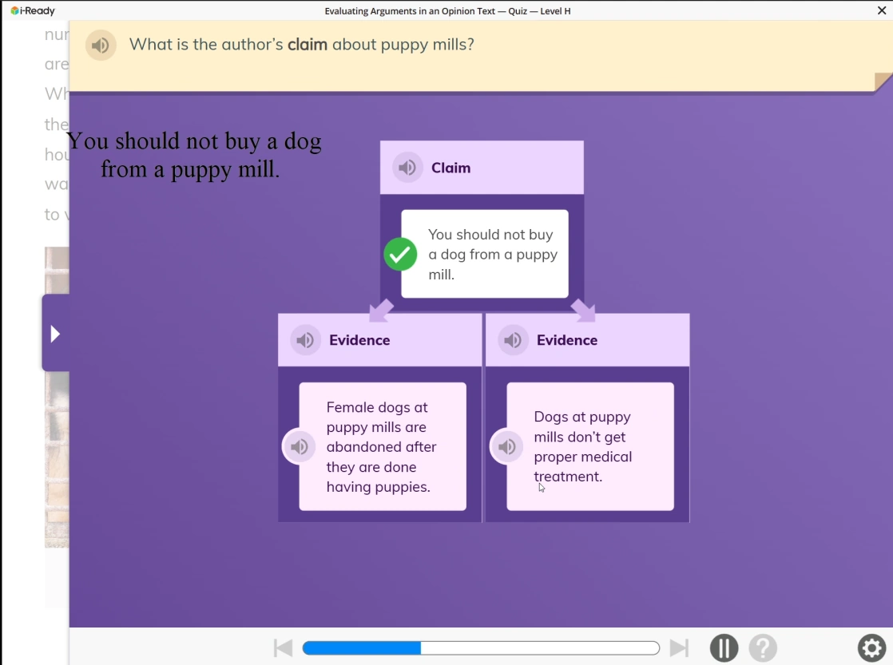Play audio for the question prompt
The width and height of the screenshot is (893, 665).
(x=101, y=46)
